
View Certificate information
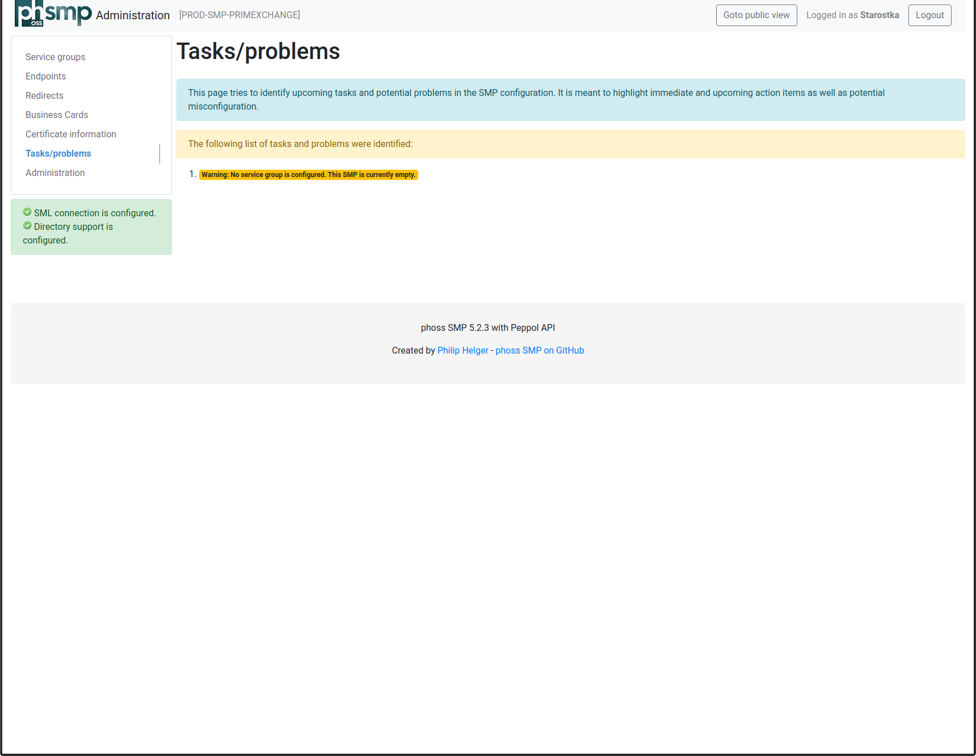(x=70, y=134)
